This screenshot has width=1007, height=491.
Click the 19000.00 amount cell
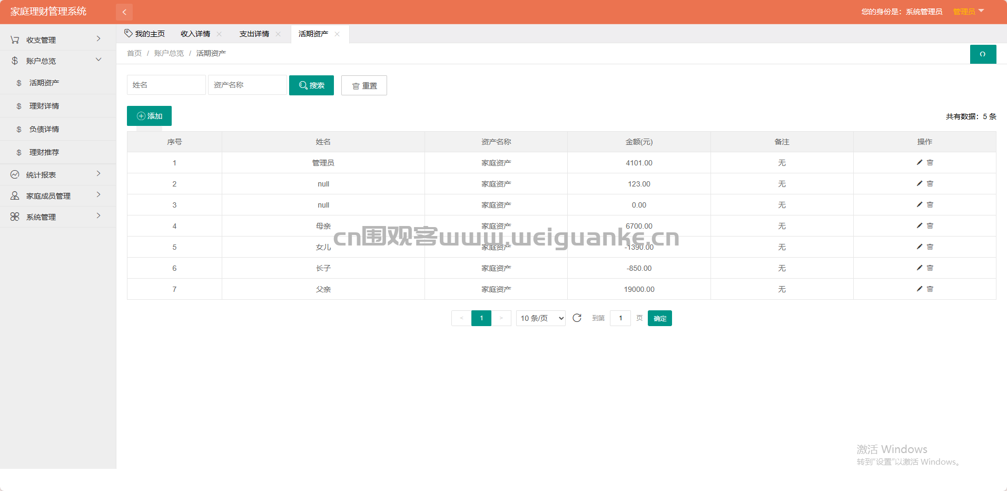point(639,289)
